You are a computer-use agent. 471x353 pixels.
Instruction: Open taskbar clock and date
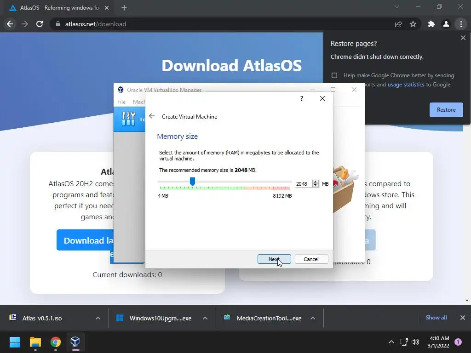coord(438,342)
